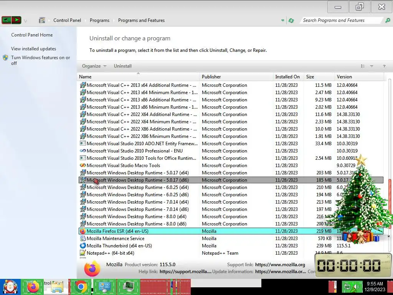Open Control Panel Home
393x295 pixels.
(x=32, y=35)
